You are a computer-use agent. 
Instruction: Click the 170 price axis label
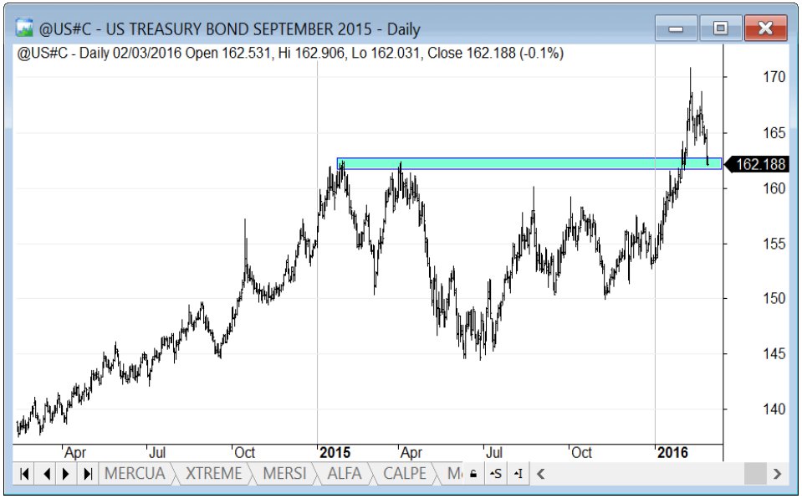point(774,77)
